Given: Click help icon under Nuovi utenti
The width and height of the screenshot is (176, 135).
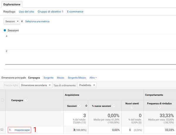Looking at the screenshot, I should [131, 108].
